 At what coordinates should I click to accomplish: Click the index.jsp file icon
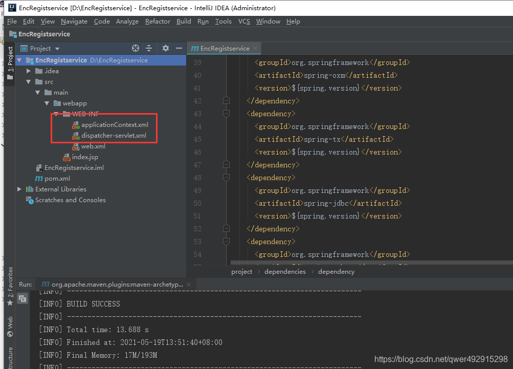tap(66, 157)
